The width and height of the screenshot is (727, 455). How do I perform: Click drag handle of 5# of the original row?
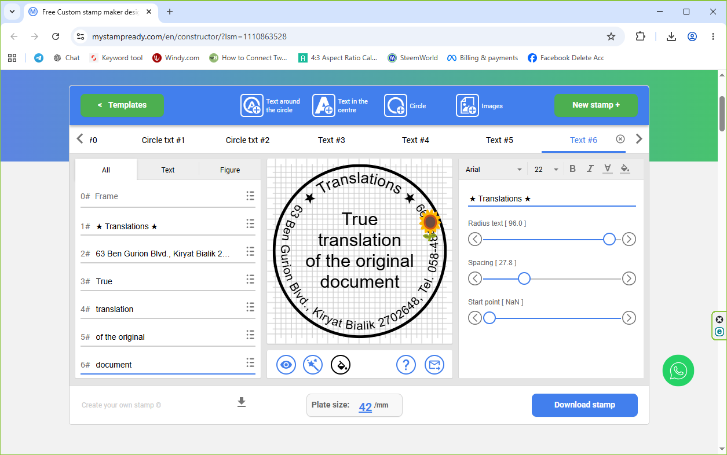[x=250, y=335]
